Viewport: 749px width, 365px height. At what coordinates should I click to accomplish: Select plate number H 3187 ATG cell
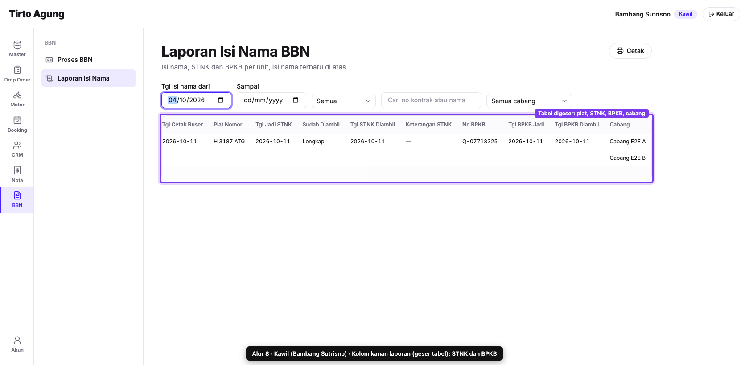[229, 142]
